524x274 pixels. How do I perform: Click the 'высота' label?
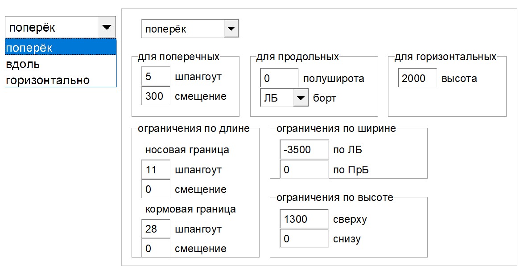tap(459, 78)
